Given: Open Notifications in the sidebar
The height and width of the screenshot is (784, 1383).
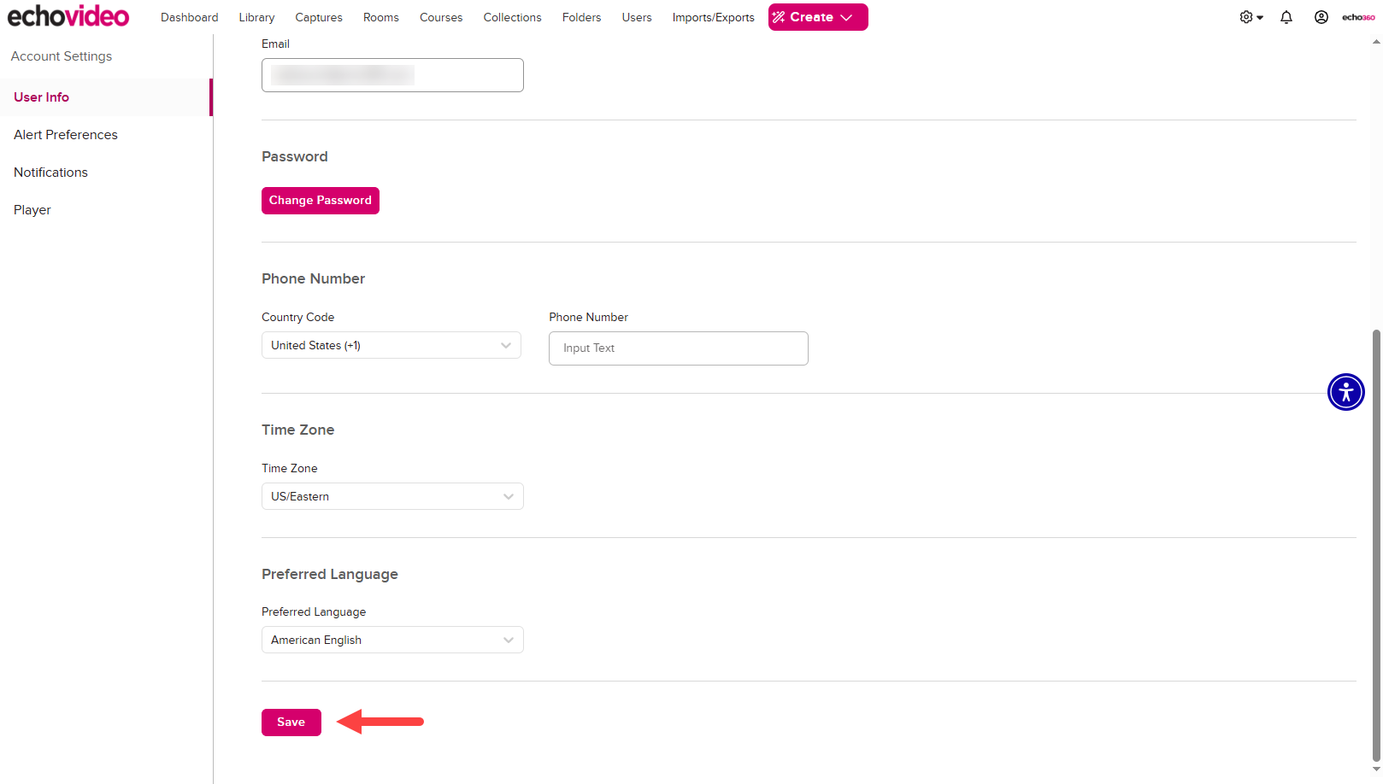Looking at the screenshot, I should (x=50, y=173).
